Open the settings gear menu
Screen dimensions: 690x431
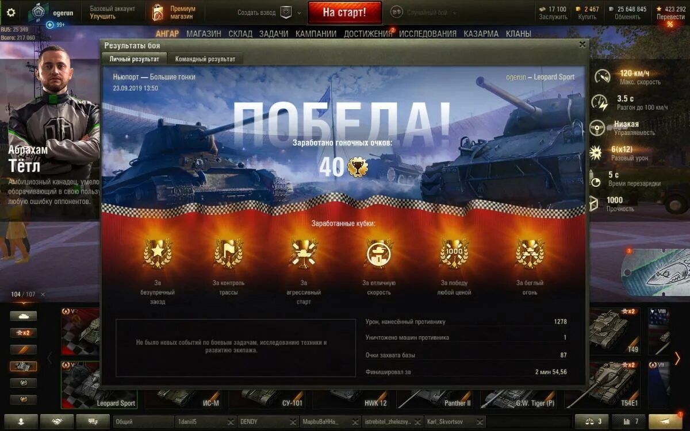click(x=11, y=12)
